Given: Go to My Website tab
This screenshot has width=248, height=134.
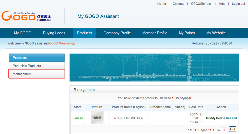Looking at the screenshot, I should [x=216, y=33].
